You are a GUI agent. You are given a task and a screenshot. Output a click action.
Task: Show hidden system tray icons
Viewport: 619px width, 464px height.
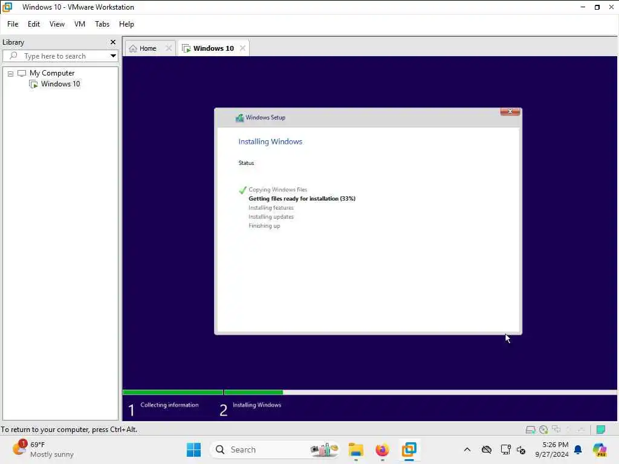(x=467, y=449)
